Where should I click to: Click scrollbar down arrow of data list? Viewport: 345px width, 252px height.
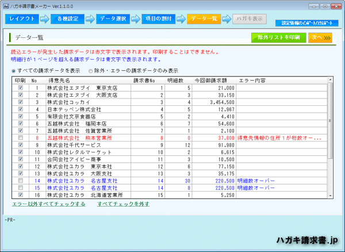[x=330, y=196]
